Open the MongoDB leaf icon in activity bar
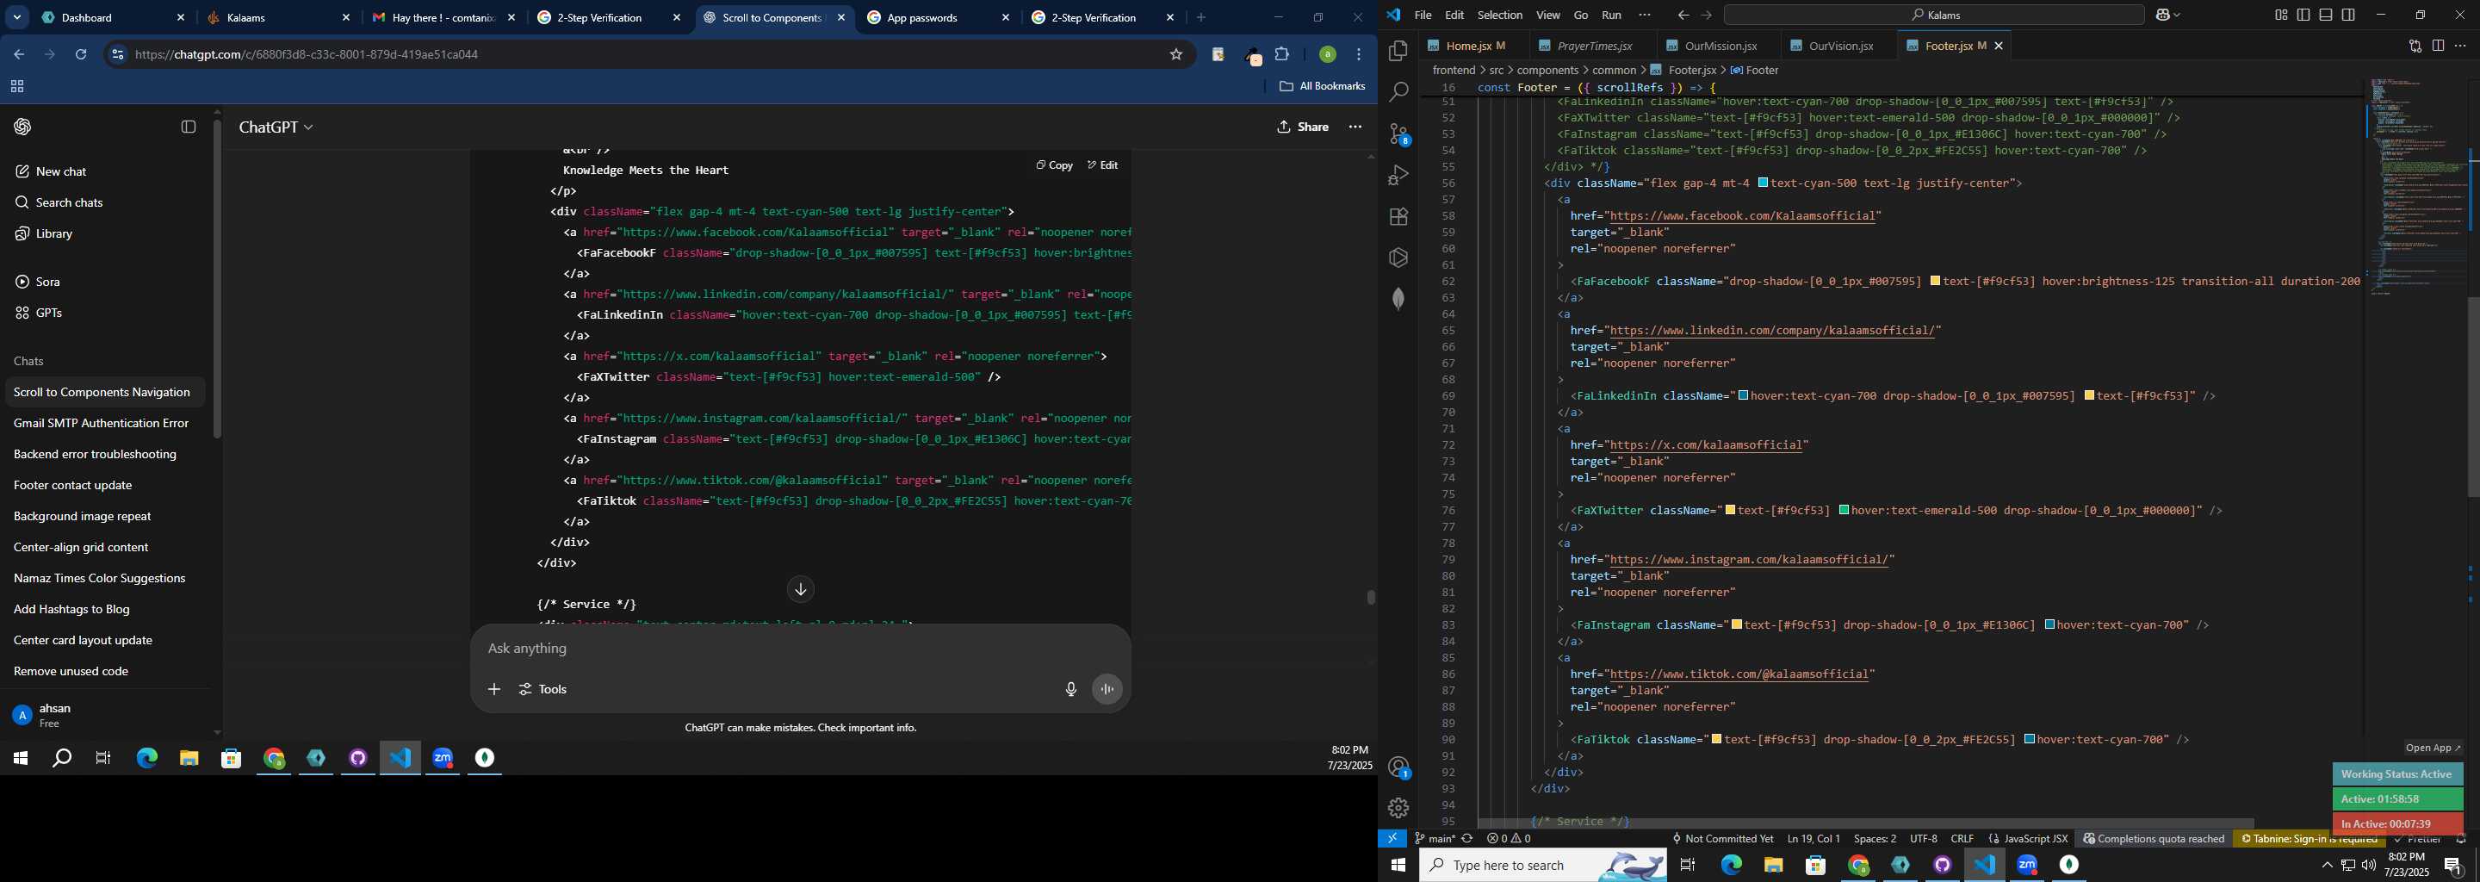 (x=1398, y=300)
